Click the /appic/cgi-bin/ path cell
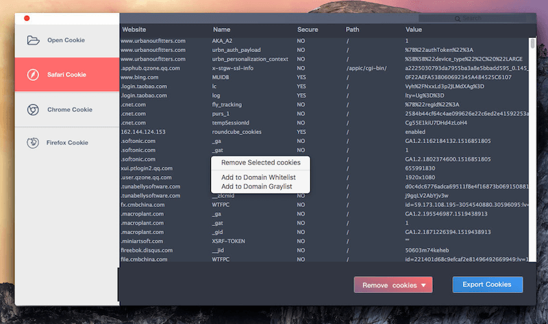The height and width of the screenshot is (324, 548). 366,68
